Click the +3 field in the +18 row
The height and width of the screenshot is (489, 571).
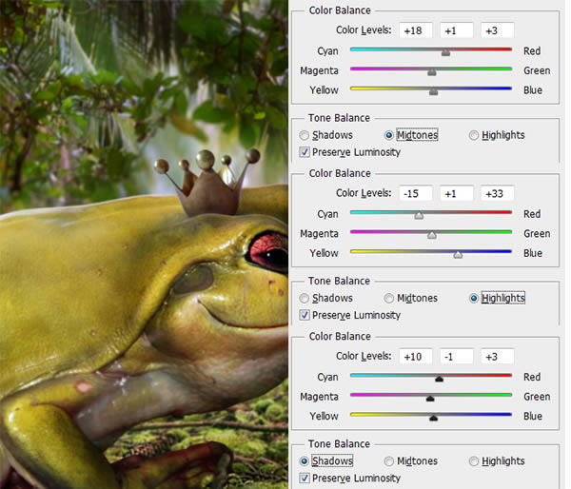click(498, 30)
